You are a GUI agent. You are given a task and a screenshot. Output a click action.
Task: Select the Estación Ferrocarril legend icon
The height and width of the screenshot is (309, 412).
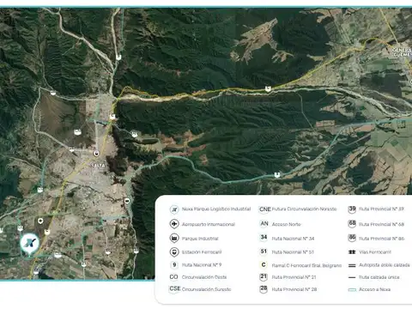(174, 252)
